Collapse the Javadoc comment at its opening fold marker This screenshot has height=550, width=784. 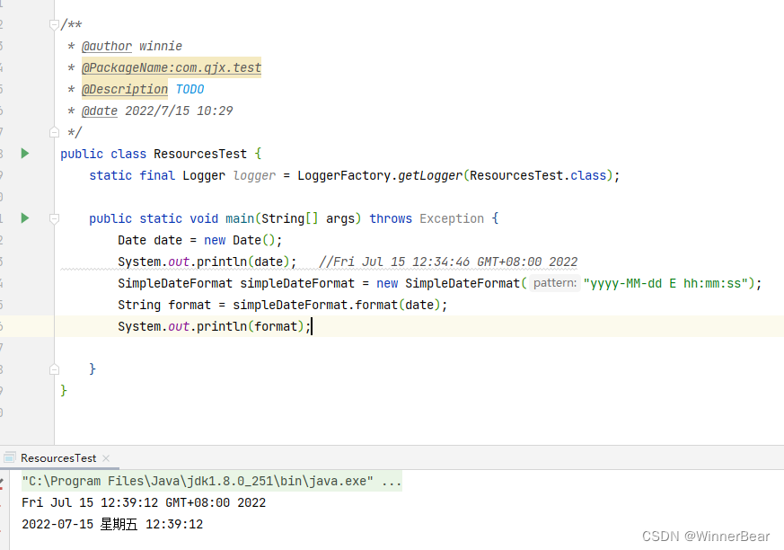tap(54, 24)
